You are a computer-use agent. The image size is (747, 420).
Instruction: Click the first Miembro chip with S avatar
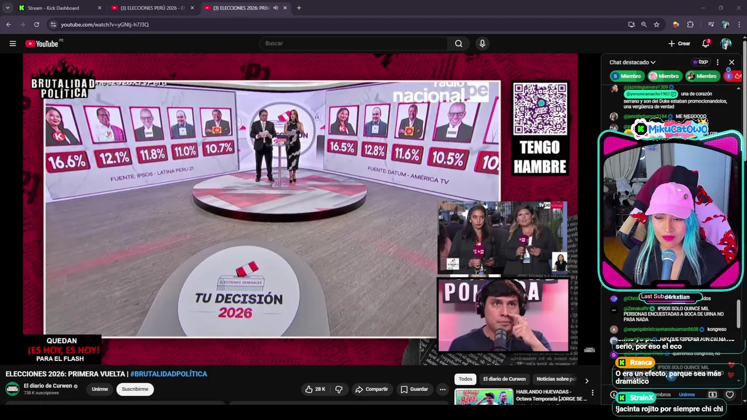(x=626, y=76)
